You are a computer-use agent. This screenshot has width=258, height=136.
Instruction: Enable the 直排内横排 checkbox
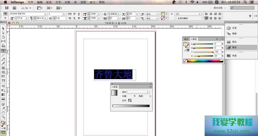click(175, 18)
